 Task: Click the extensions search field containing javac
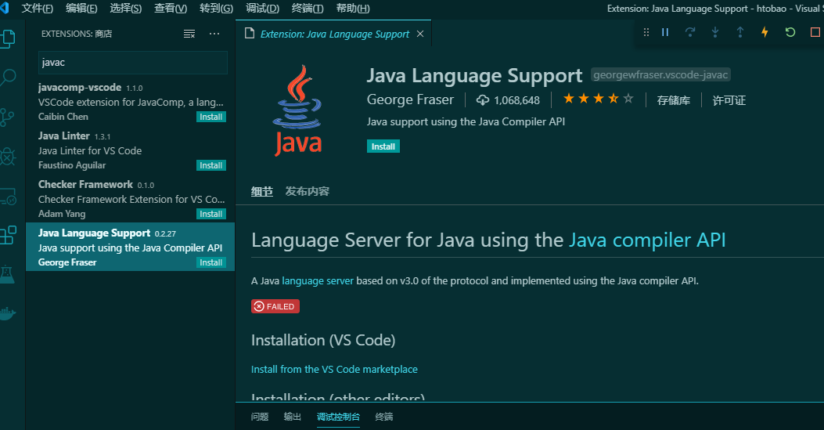(x=133, y=63)
